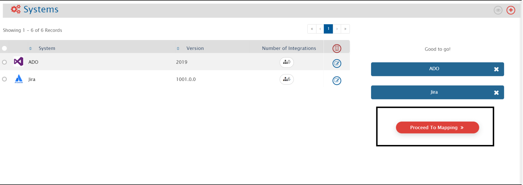Click the ADO Visual Studio logo

click(x=18, y=62)
